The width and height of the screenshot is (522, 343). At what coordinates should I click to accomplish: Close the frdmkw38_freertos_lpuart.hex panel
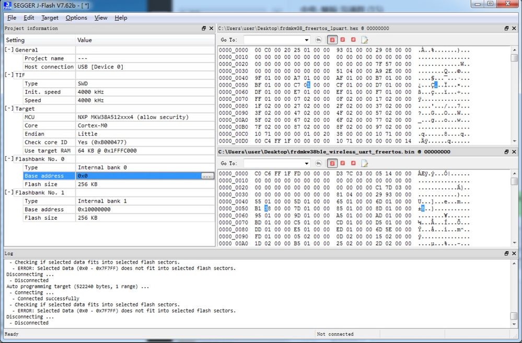pos(514,28)
